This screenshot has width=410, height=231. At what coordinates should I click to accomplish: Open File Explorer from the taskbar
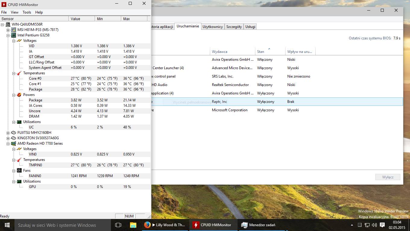tap(133, 225)
